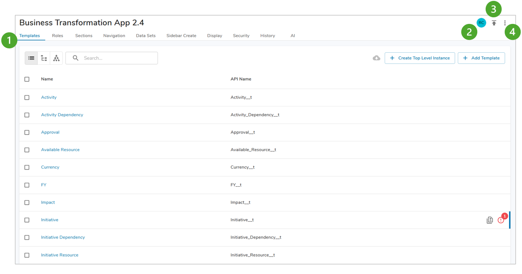Click the Initiative row red alert icon

(x=501, y=220)
